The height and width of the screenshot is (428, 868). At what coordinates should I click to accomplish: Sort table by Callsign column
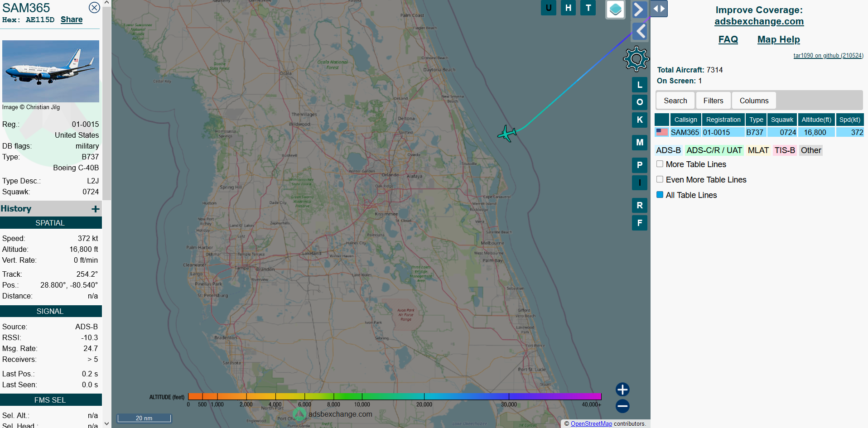(685, 120)
